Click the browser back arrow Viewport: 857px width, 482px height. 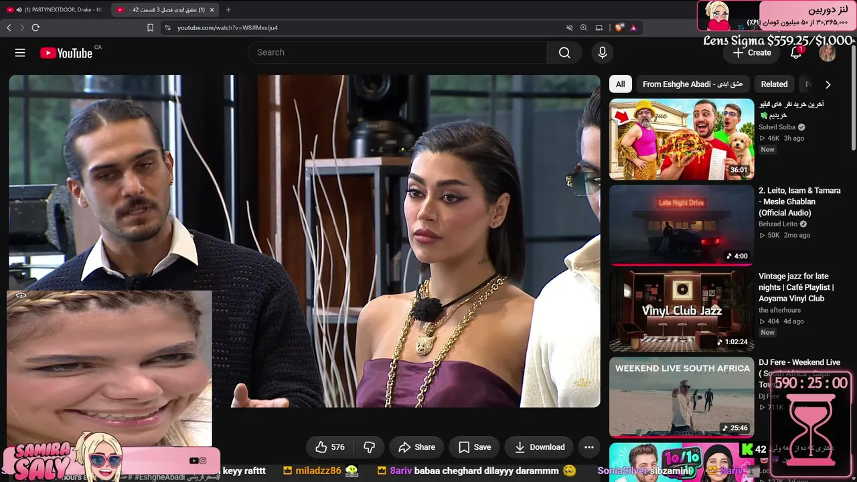click(x=9, y=27)
